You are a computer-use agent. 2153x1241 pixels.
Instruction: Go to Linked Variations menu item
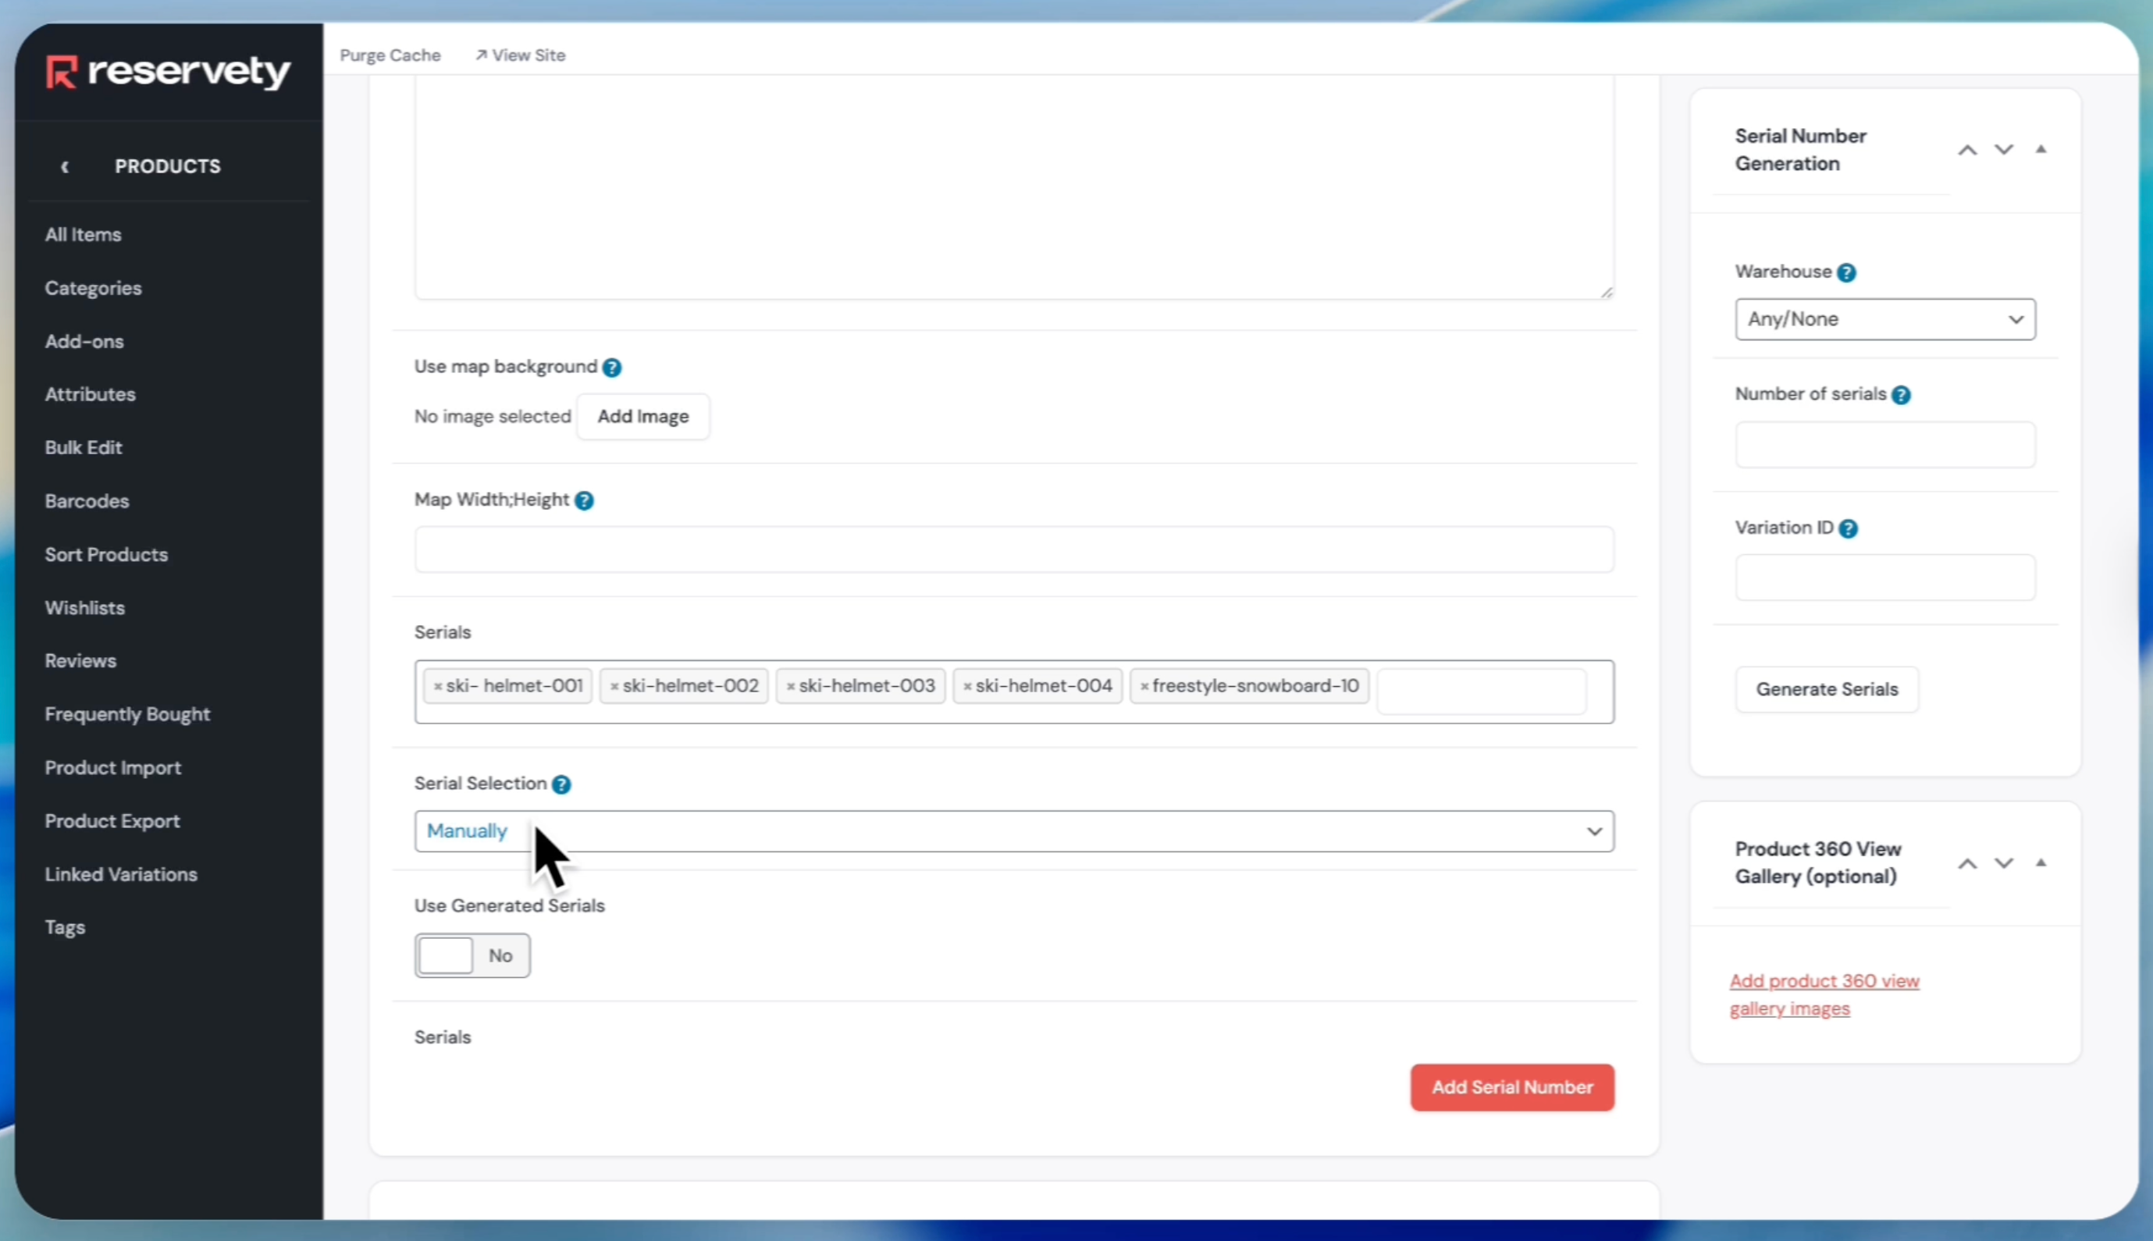coord(121,874)
